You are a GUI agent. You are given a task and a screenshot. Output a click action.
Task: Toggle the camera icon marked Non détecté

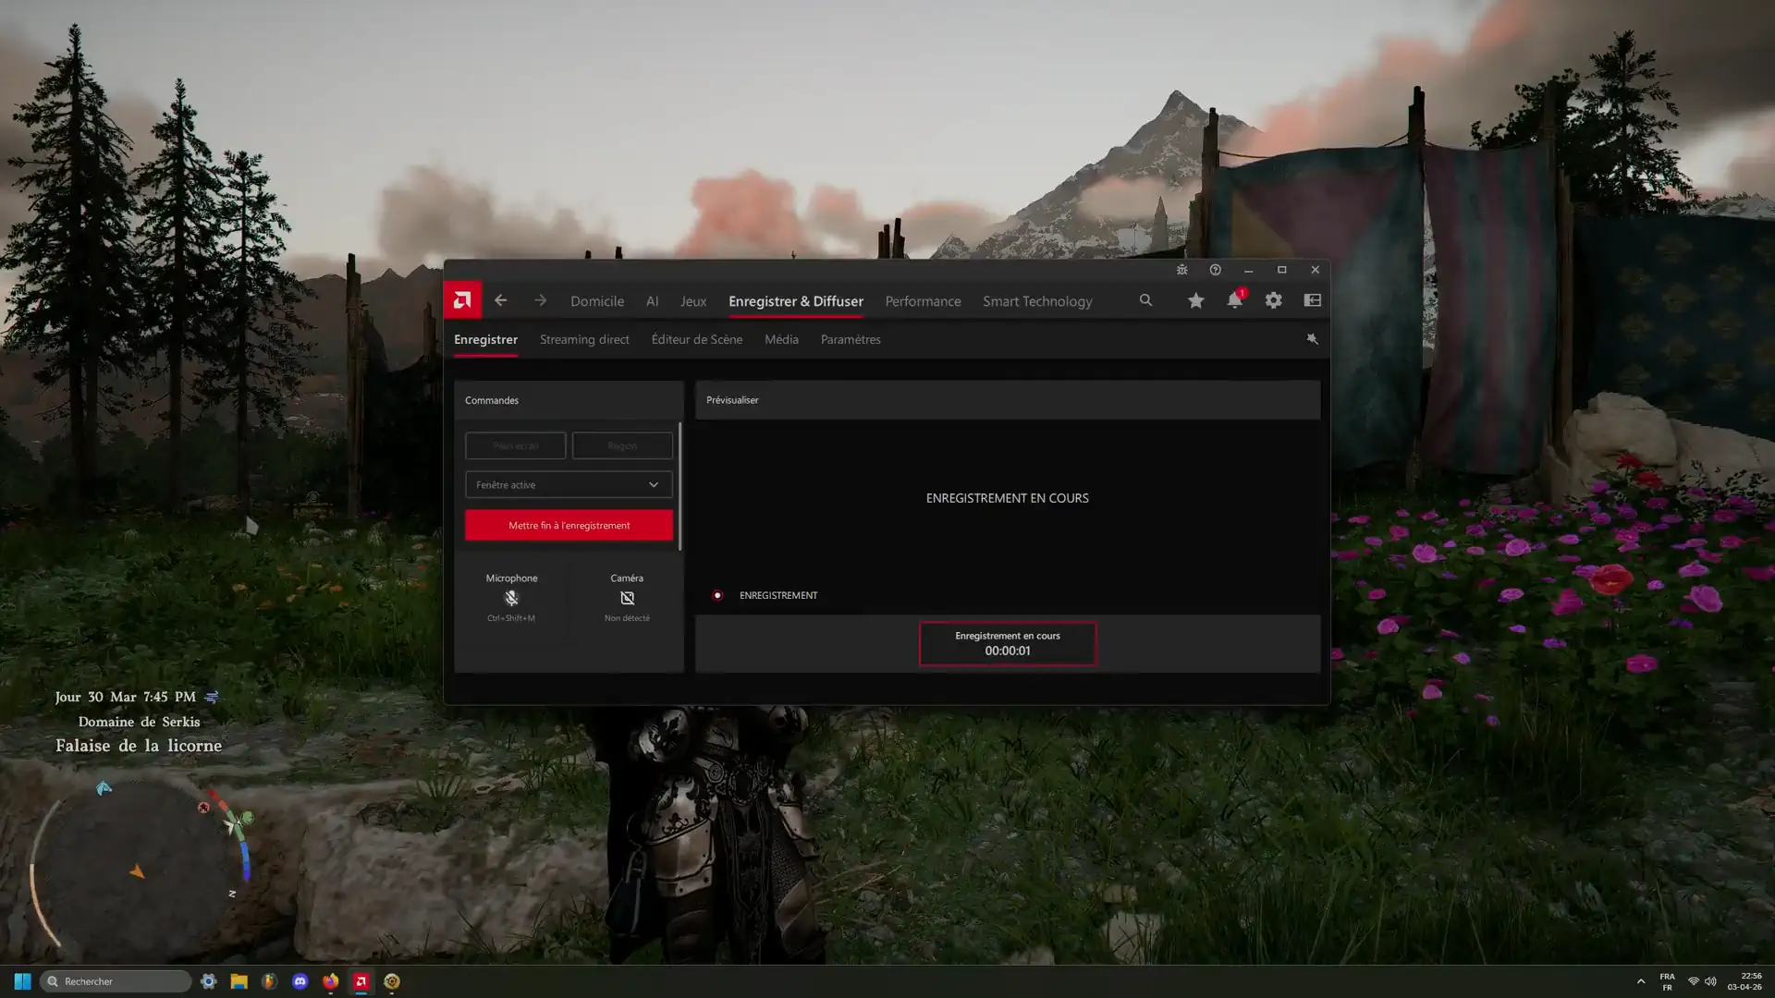(x=627, y=598)
